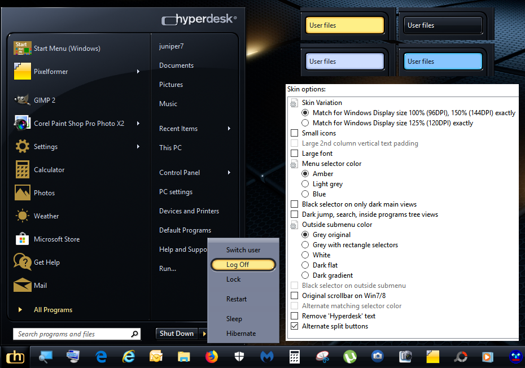Image resolution: width=525 pixels, height=368 pixels.
Task: Launch Corel Paint Shop Pro Photo X2
Action: point(78,123)
